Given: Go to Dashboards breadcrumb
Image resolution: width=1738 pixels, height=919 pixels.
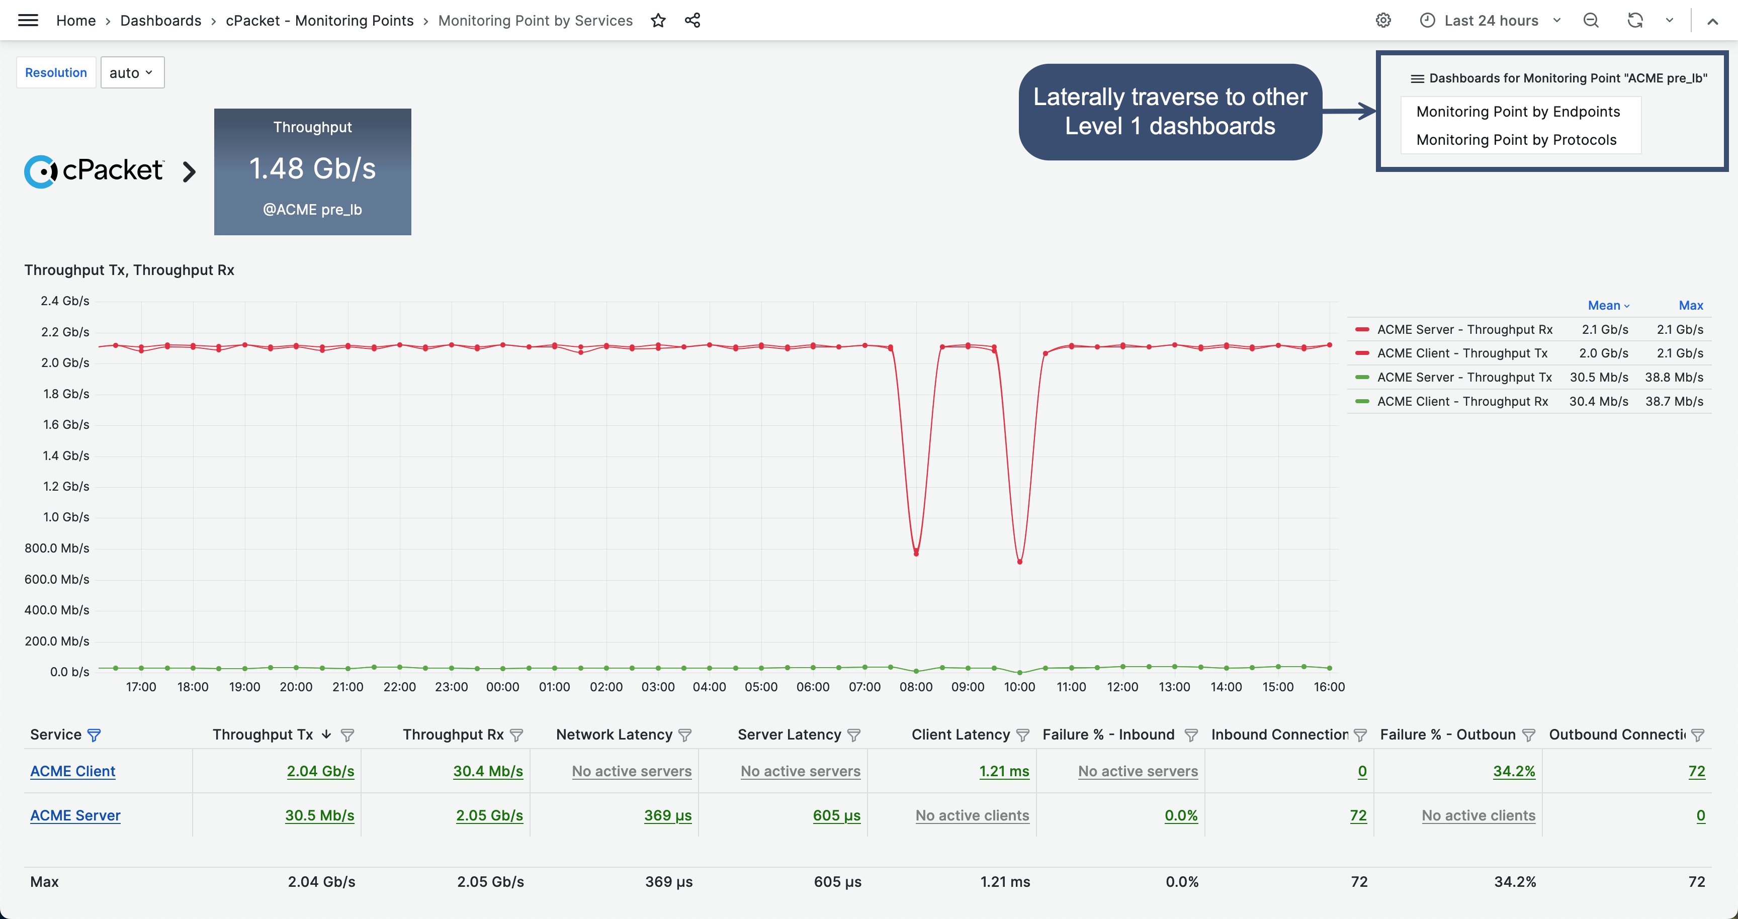Looking at the screenshot, I should click(x=160, y=20).
